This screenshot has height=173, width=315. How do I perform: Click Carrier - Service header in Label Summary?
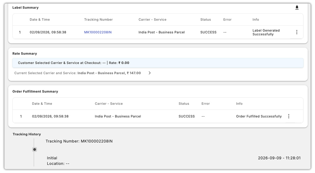[152, 20]
